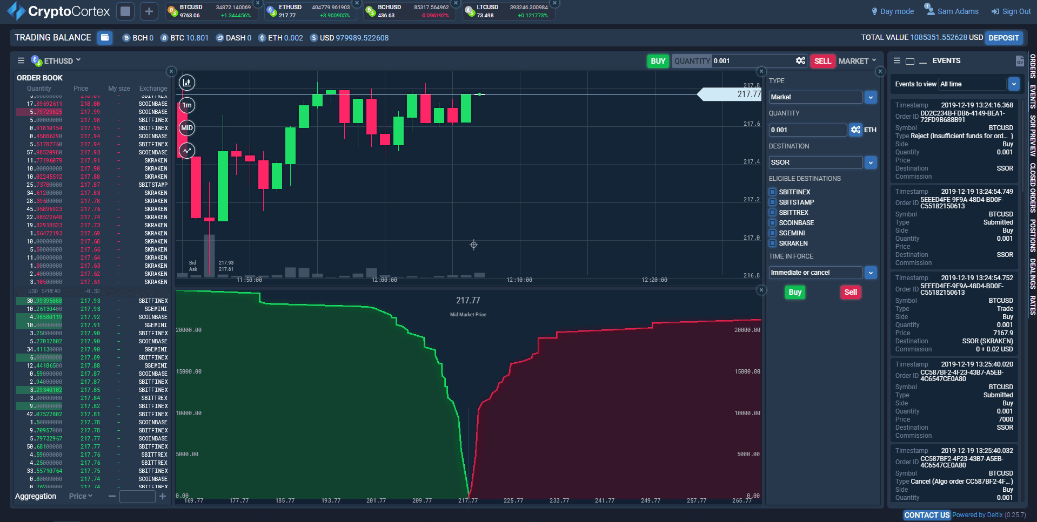Click the red Sell button in order form

tap(851, 292)
